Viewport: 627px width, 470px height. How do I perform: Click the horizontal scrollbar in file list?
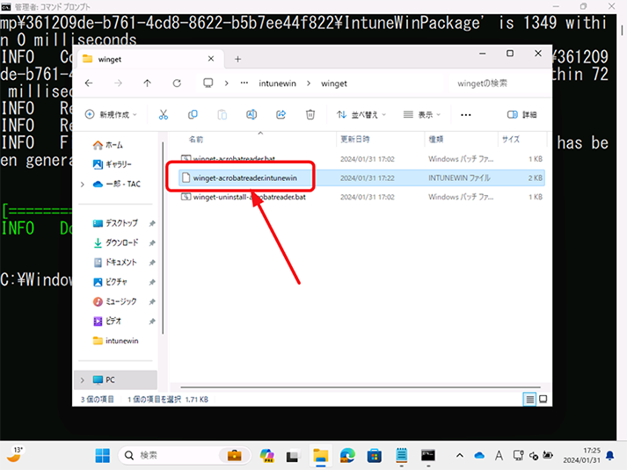[361, 387]
